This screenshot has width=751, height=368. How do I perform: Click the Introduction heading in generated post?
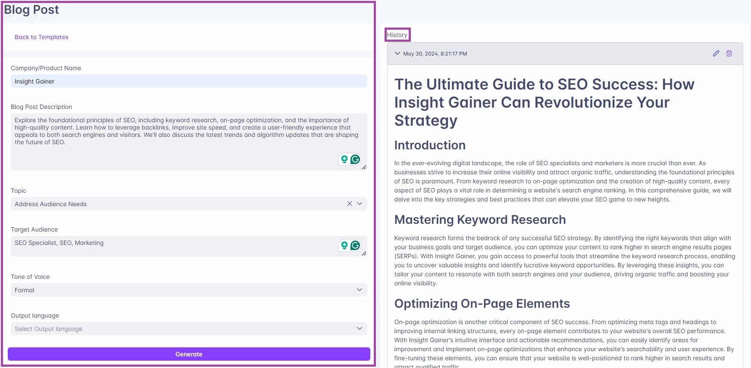click(x=430, y=145)
